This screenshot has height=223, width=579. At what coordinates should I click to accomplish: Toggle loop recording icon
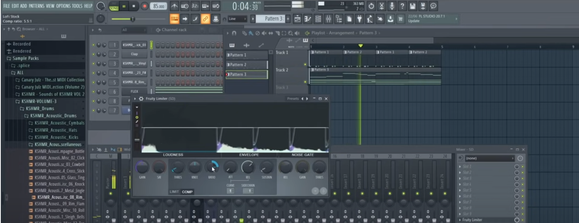(216, 6)
